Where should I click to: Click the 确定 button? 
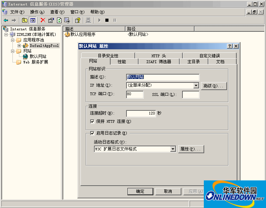point(140,191)
